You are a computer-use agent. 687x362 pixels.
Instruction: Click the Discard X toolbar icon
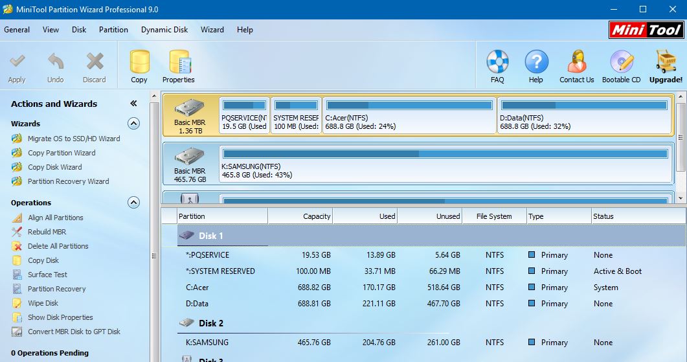tap(95, 61)
